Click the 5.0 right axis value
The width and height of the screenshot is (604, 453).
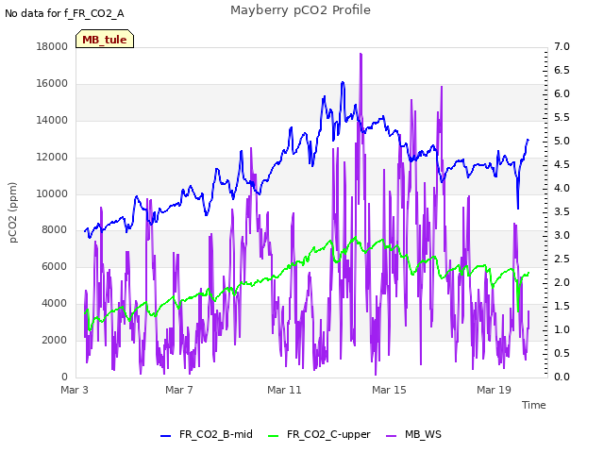click(562, 141)
